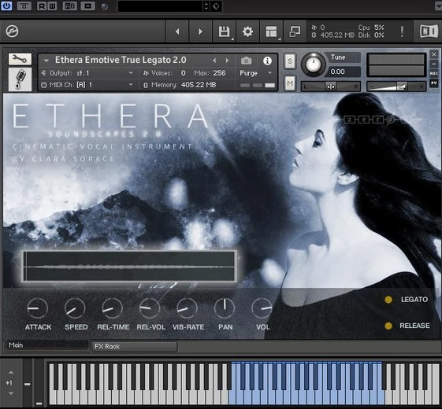Click the Tune knob
The image size is (442, 409).
313,64
